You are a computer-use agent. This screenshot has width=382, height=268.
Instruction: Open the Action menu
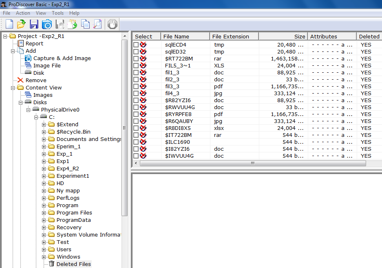(x=23, y=13)
